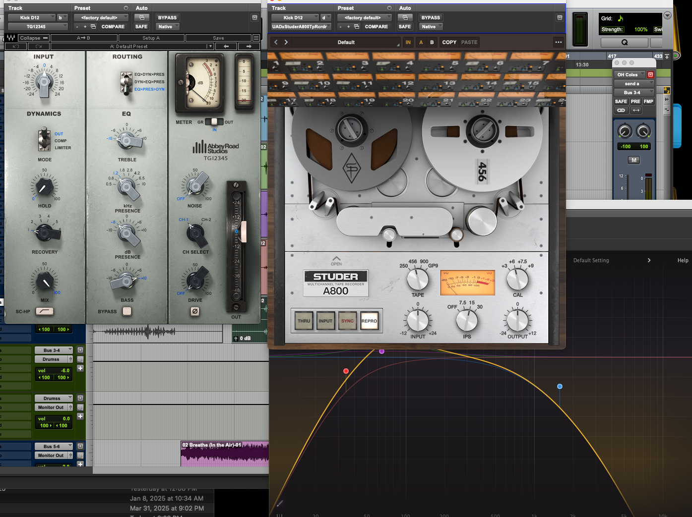Click the inverse pan arrows icon in send window

pos(636,110)
